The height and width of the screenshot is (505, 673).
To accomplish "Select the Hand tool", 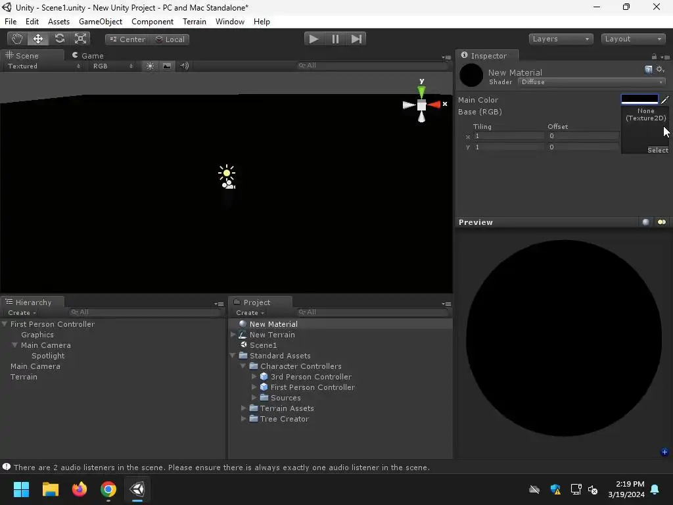I will 17,39.
